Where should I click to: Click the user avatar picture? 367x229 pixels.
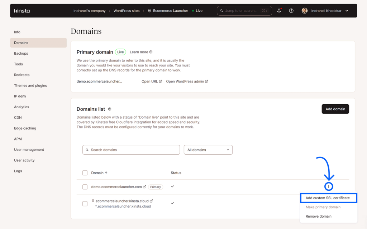click(x=305, y=11)
